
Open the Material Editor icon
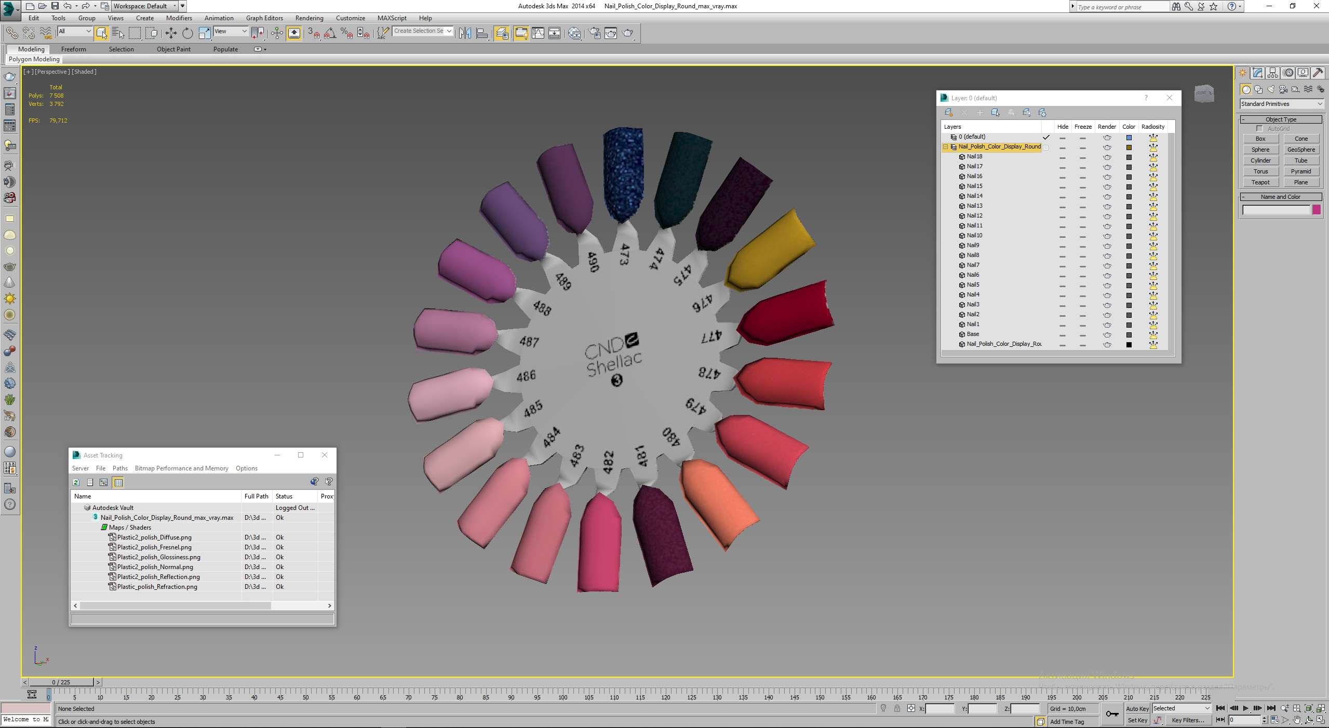point(574,33)
